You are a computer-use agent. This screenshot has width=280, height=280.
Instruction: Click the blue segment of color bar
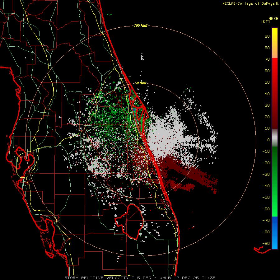click(275, 233)
